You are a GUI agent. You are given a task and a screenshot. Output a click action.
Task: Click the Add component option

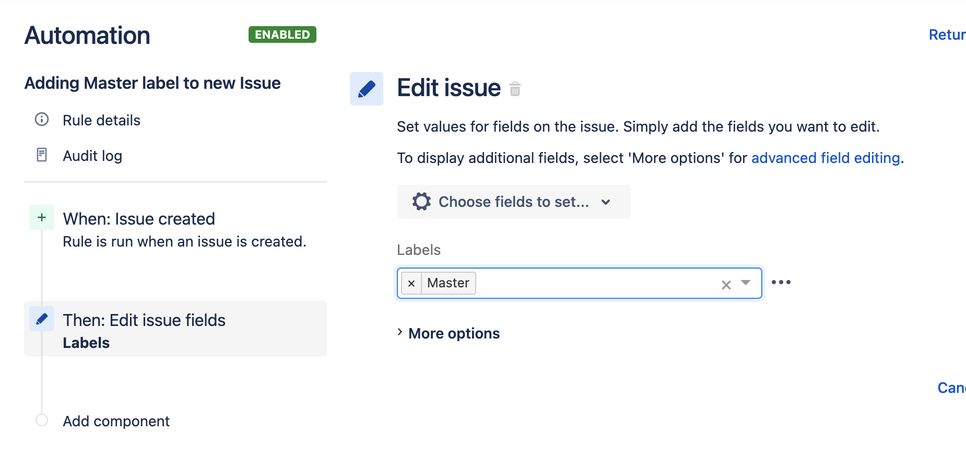[x=116, y=421]
